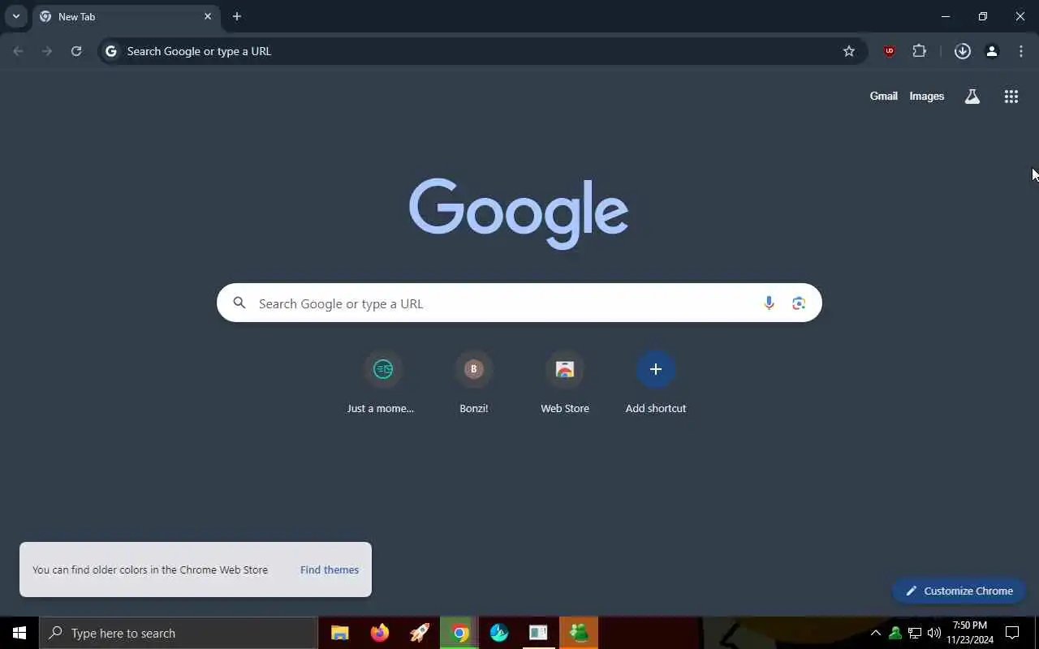The width and height of the screenshot is (1039, 649).
Task: Open the Windows notification center
Action: pyautogui.click(x=1012, y=633)
